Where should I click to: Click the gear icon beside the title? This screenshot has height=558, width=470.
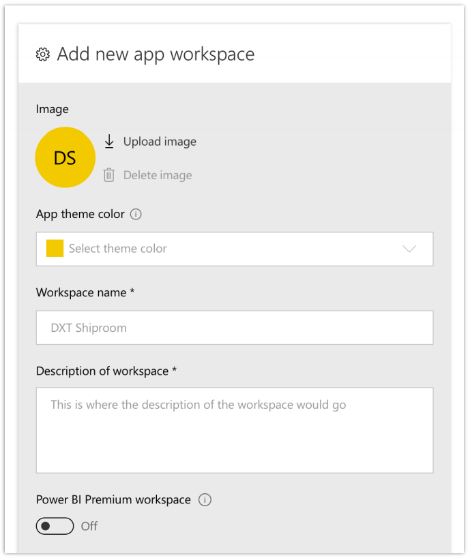pyautogui.click(x=43, y=55)
